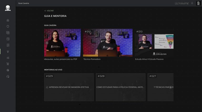Click the Voltar back link

pyautogui.click(x=49, y=11)
